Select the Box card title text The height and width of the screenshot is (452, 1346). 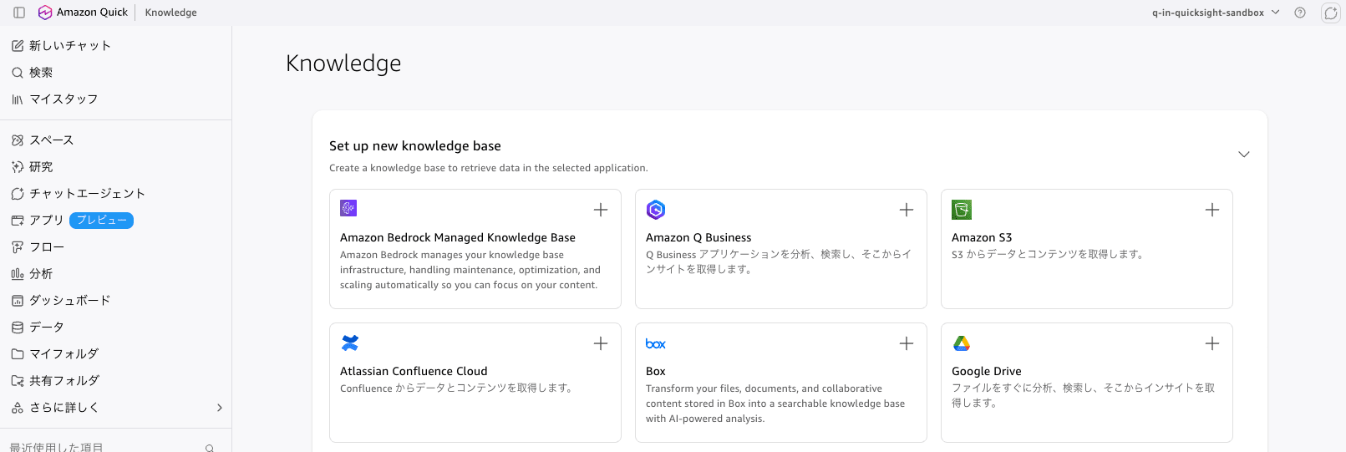pos(656,372)
